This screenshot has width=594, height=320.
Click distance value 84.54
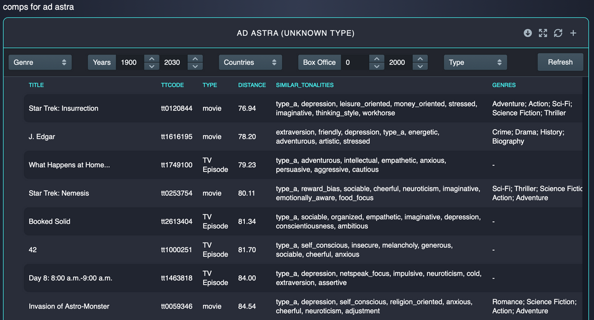point(247,307)
